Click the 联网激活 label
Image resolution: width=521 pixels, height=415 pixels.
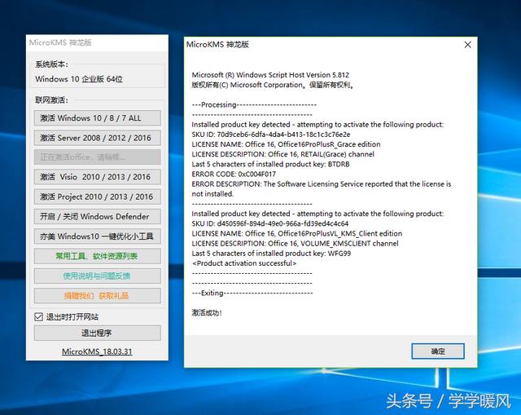(52, 100)
